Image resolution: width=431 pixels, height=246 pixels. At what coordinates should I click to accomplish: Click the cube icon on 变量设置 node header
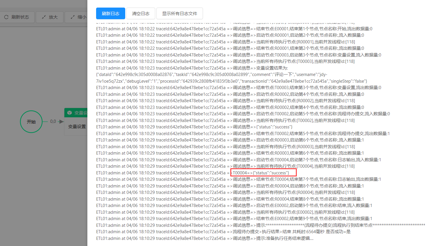70,113
